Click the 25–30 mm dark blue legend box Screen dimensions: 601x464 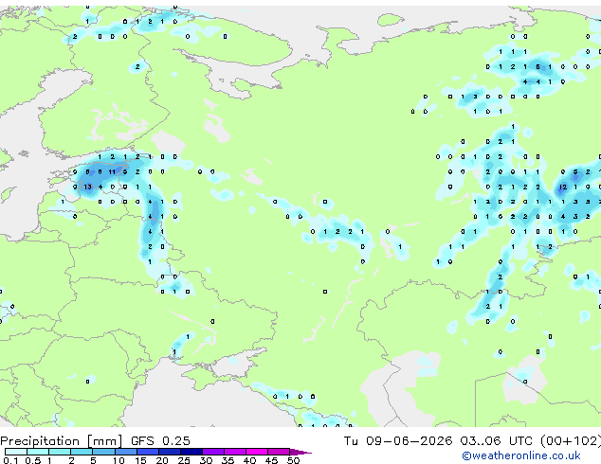coord(191,452)
